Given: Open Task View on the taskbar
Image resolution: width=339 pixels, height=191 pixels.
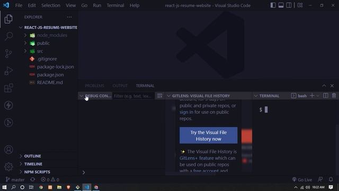Looking at the screenshot, I should tap(31, 187).
